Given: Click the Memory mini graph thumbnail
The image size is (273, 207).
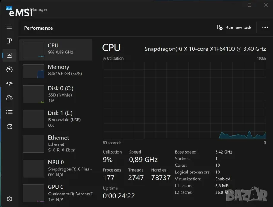Looking at the screenshot, I should 34,71.
